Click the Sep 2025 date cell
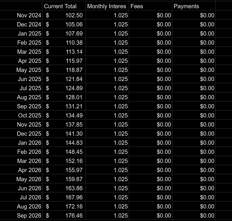 click(x=21, y=106)
